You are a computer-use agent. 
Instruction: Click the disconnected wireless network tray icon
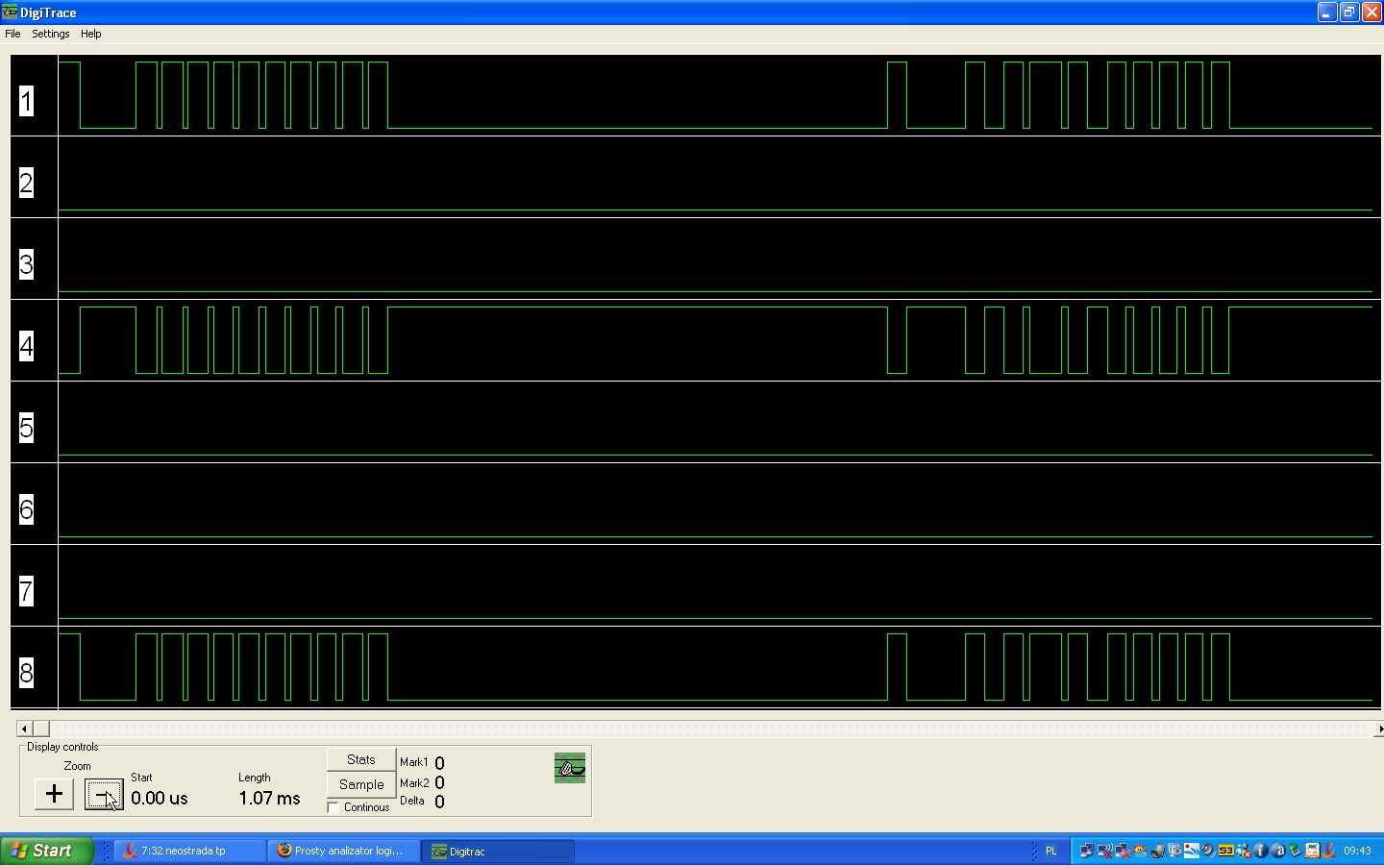(x=1104, y=851)
